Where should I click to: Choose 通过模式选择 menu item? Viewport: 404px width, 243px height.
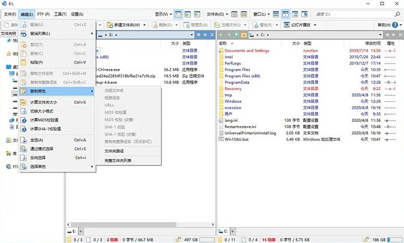[57, 149]
